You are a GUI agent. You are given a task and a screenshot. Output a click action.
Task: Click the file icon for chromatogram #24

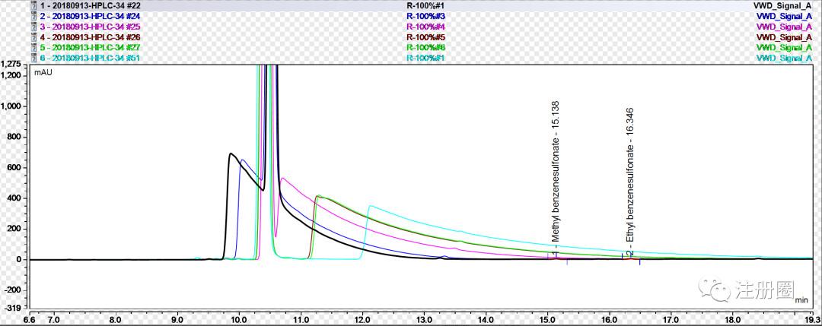(x=33, y=15)
